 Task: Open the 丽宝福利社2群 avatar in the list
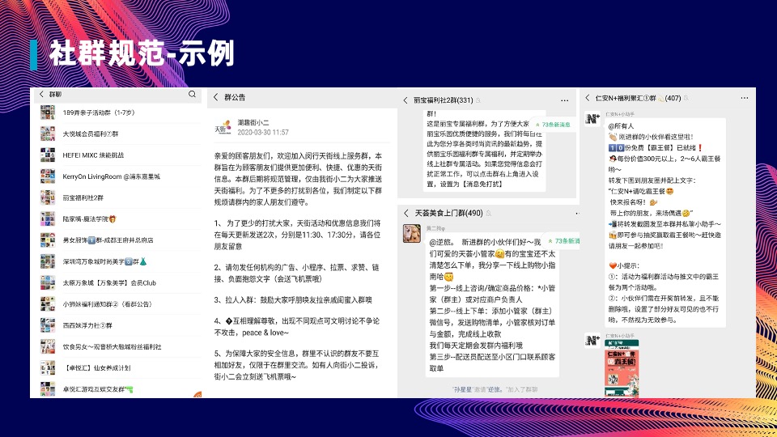pos(48,197)
